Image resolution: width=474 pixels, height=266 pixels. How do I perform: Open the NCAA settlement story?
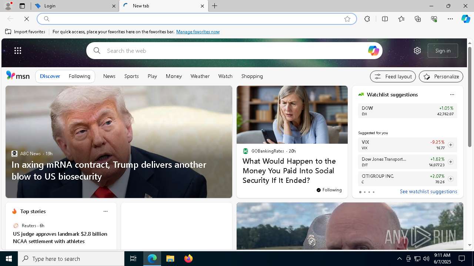pos(60,238)
